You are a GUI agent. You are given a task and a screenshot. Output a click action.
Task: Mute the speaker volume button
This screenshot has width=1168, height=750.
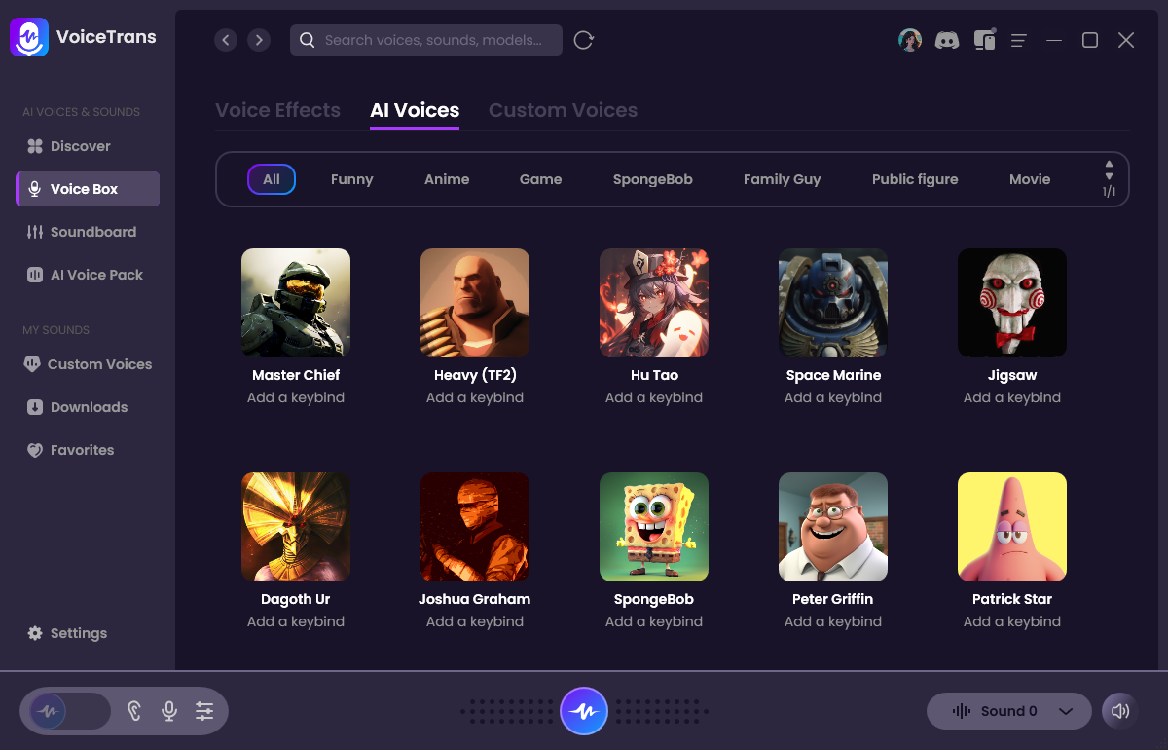click(x=1119, y=711)
